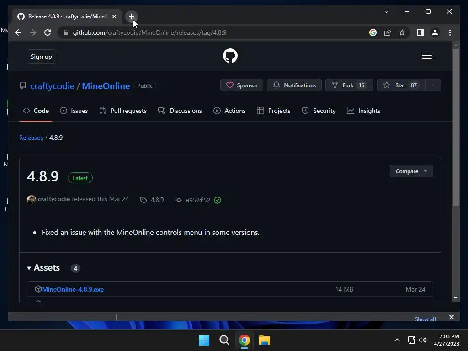
Task: Fork the repository
Action: 349,85
